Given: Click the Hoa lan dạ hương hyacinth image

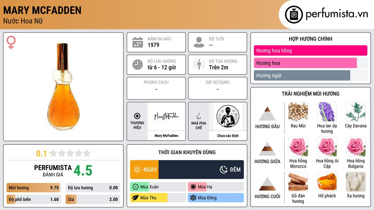Looking at the screenshot, I should tap(327, 112).
